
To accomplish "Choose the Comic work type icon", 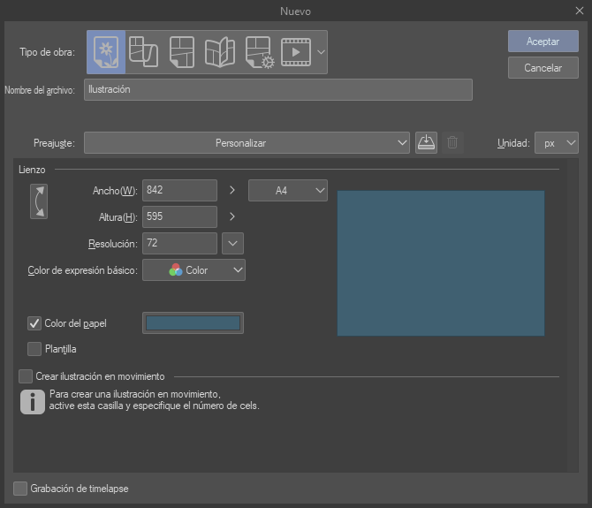I will 181,52.
